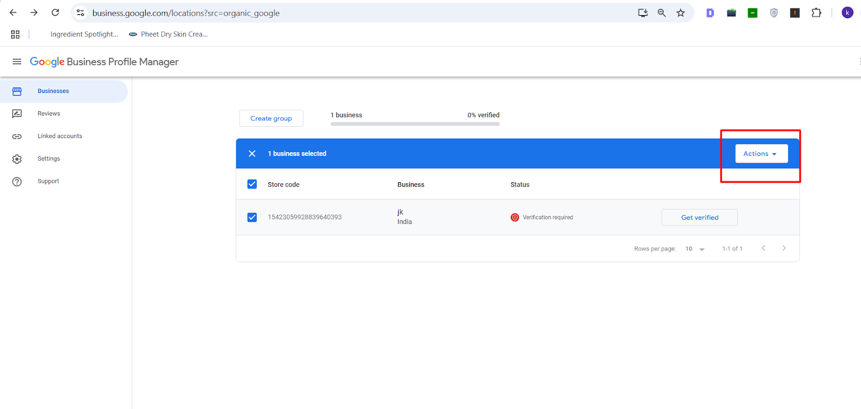Bookmark this page with the star icon
The height and width of the screenshot is (409, 861).
(681, 13)
